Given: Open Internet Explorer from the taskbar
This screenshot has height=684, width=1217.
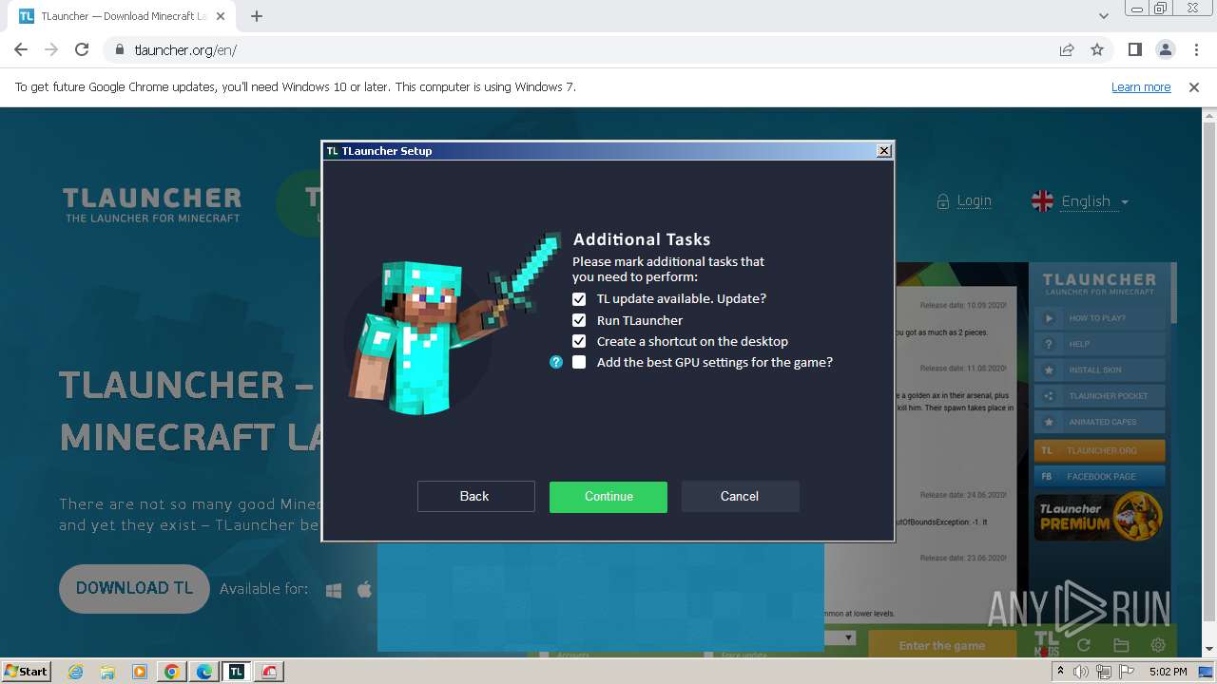Looking at the screenshot, I should 75,672.
